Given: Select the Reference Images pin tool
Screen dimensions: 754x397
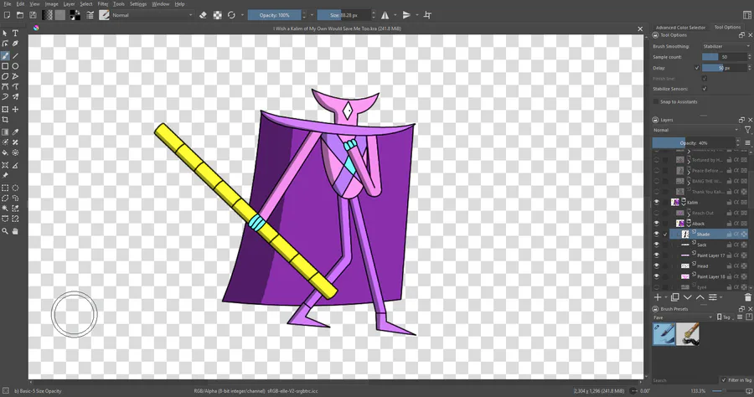Looking at the screenshot, I should click(5, 175).
